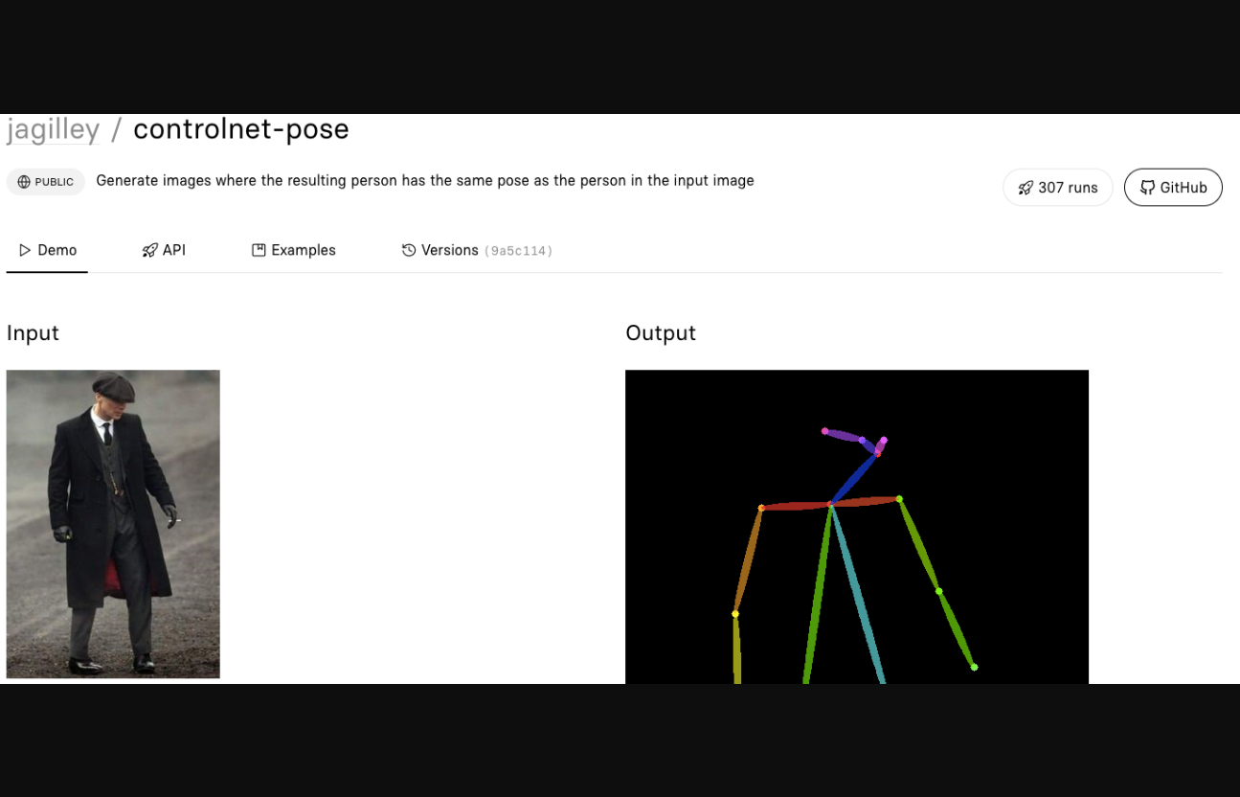Image resolution: width=1240 pixels, height=797 pixels.
Task: Click the Examples tab image icon
Action: 259,250
